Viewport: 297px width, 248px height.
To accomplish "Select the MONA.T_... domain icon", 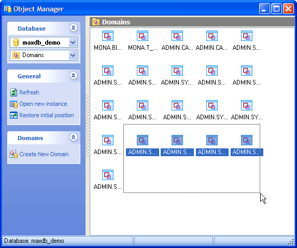I will point(143,36).
